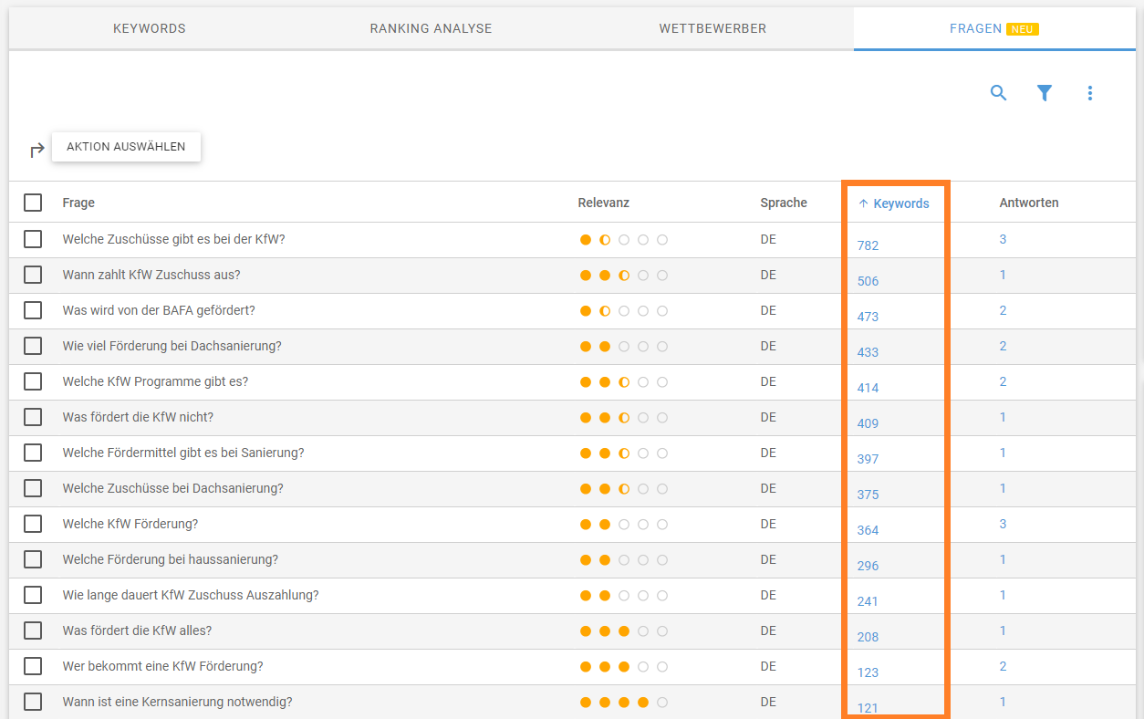
Task: Open the Aktion auswählen dropdown
Action: coord(126,147)
